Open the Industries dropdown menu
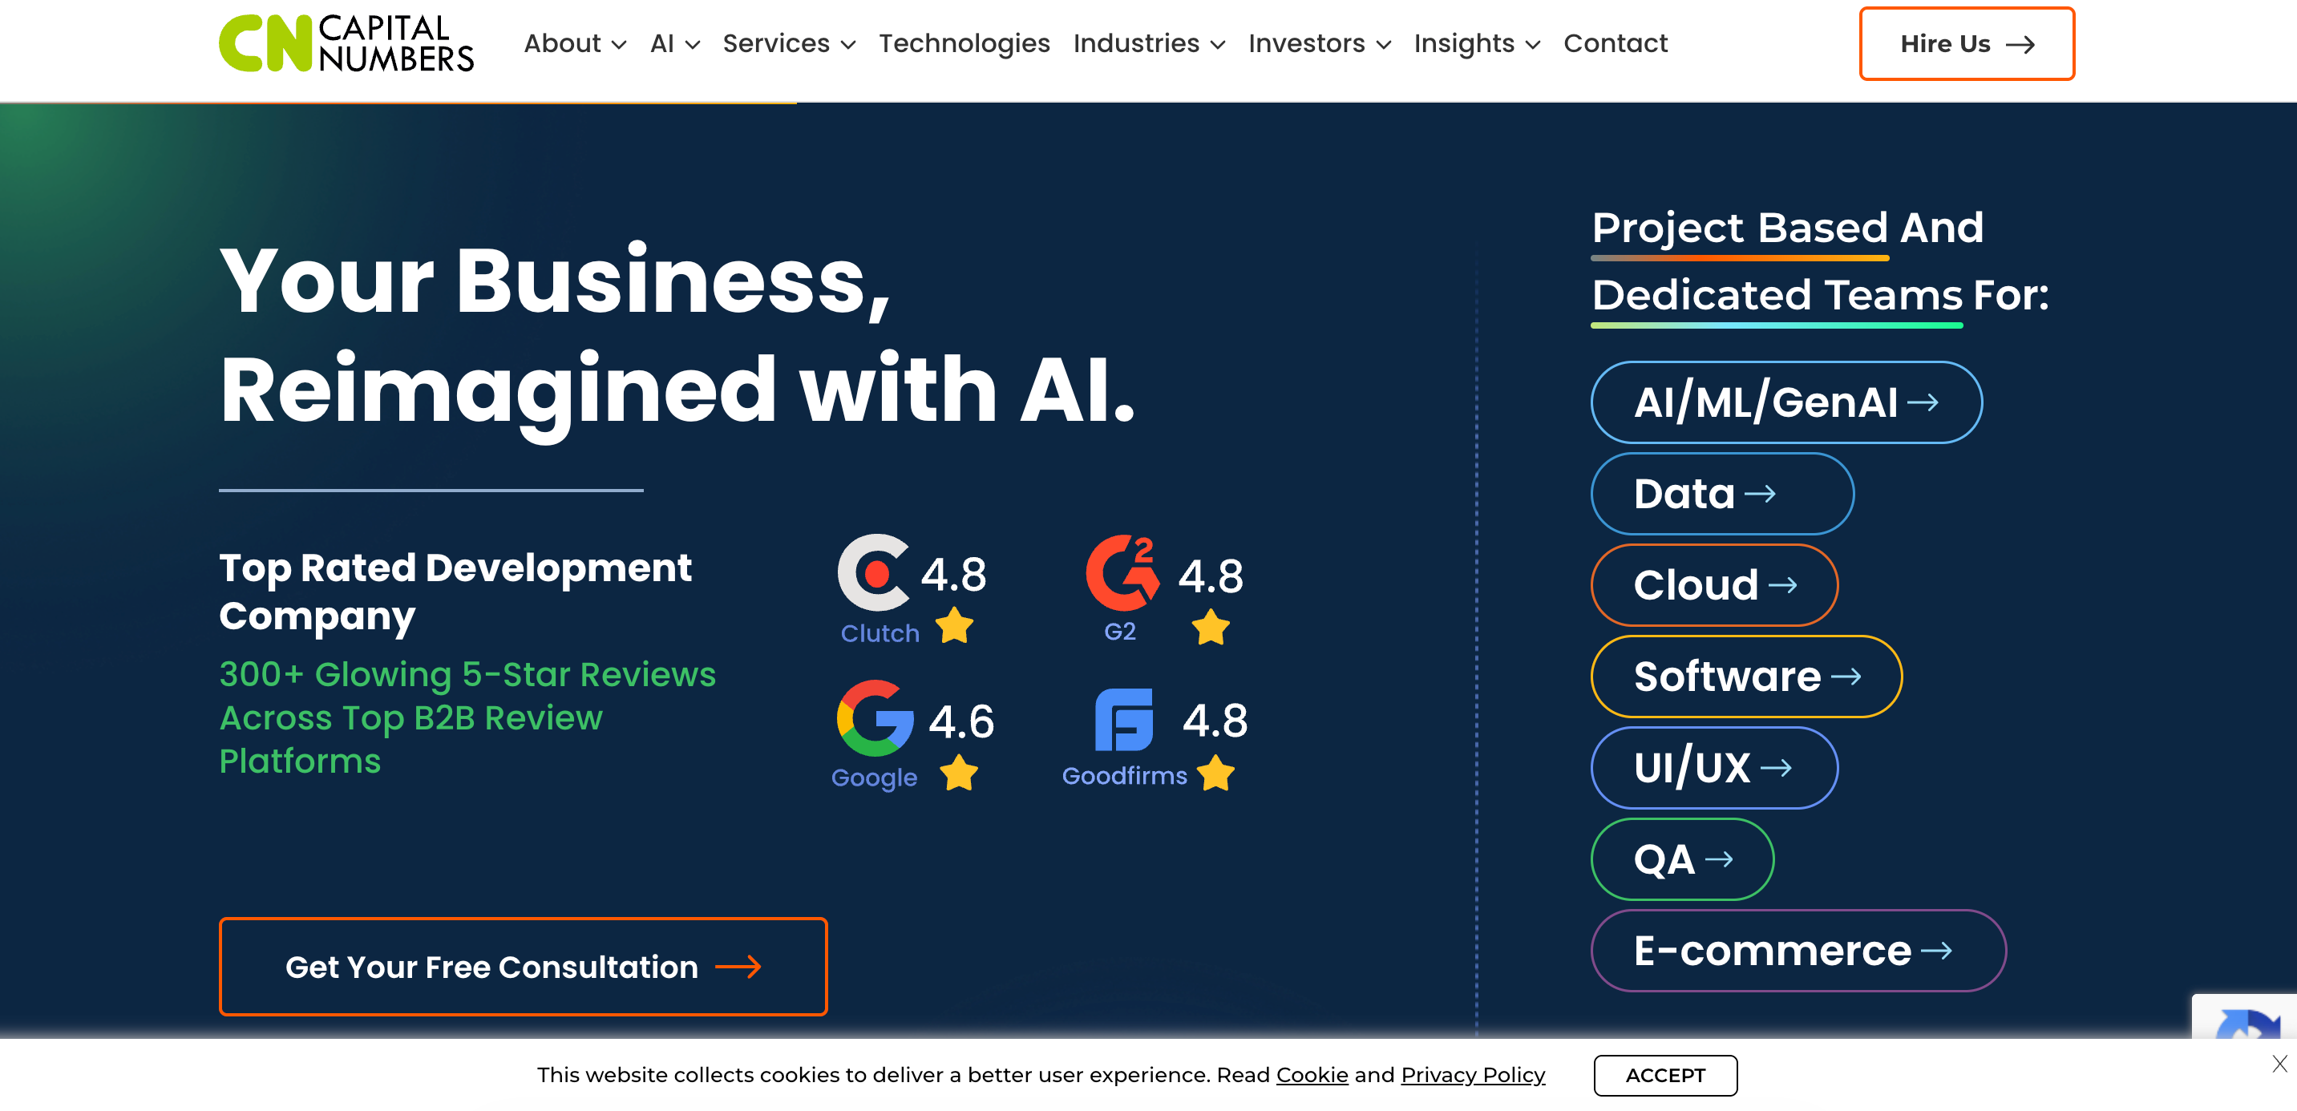 (1148, 42)
